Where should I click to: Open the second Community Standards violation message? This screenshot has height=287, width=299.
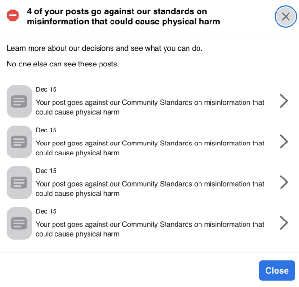(150, 148)
